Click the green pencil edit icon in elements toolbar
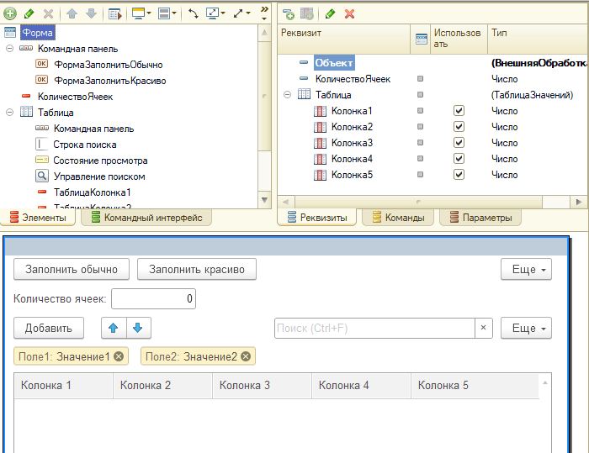This screenshot has width=589, height=453. [x=29, y=14]
